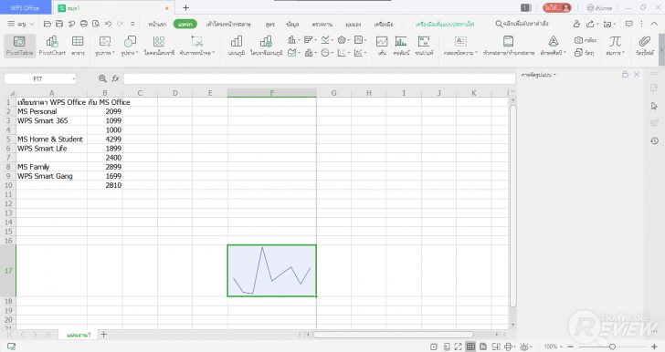The width and height of the screenshot is (665, 352).
Task: Insert a line sparkline
Action: point(382,46)
